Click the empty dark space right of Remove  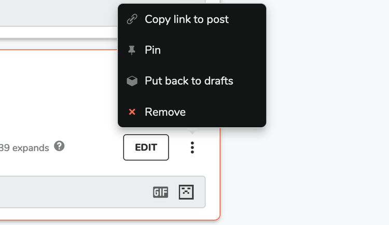click(x=228, y=112)
